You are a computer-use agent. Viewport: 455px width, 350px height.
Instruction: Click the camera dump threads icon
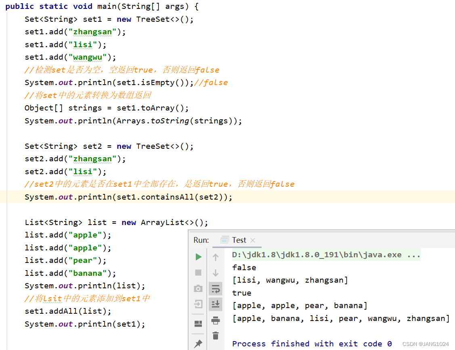(198, 289)
